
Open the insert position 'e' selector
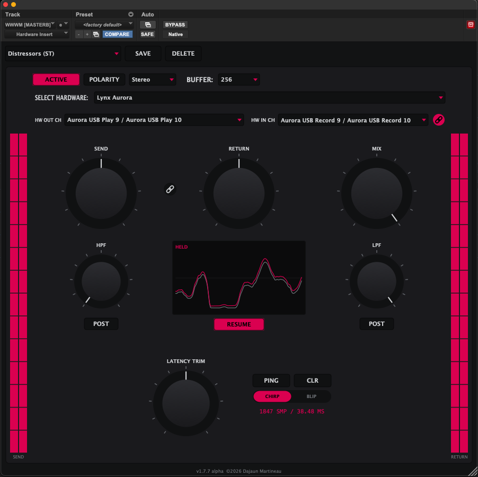63,25
